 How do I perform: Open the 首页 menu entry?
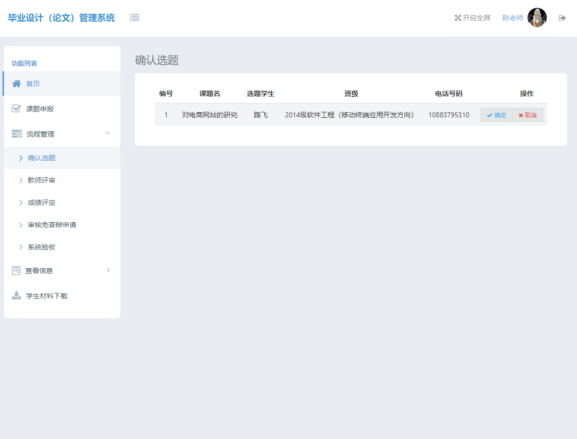coord(33,83)
